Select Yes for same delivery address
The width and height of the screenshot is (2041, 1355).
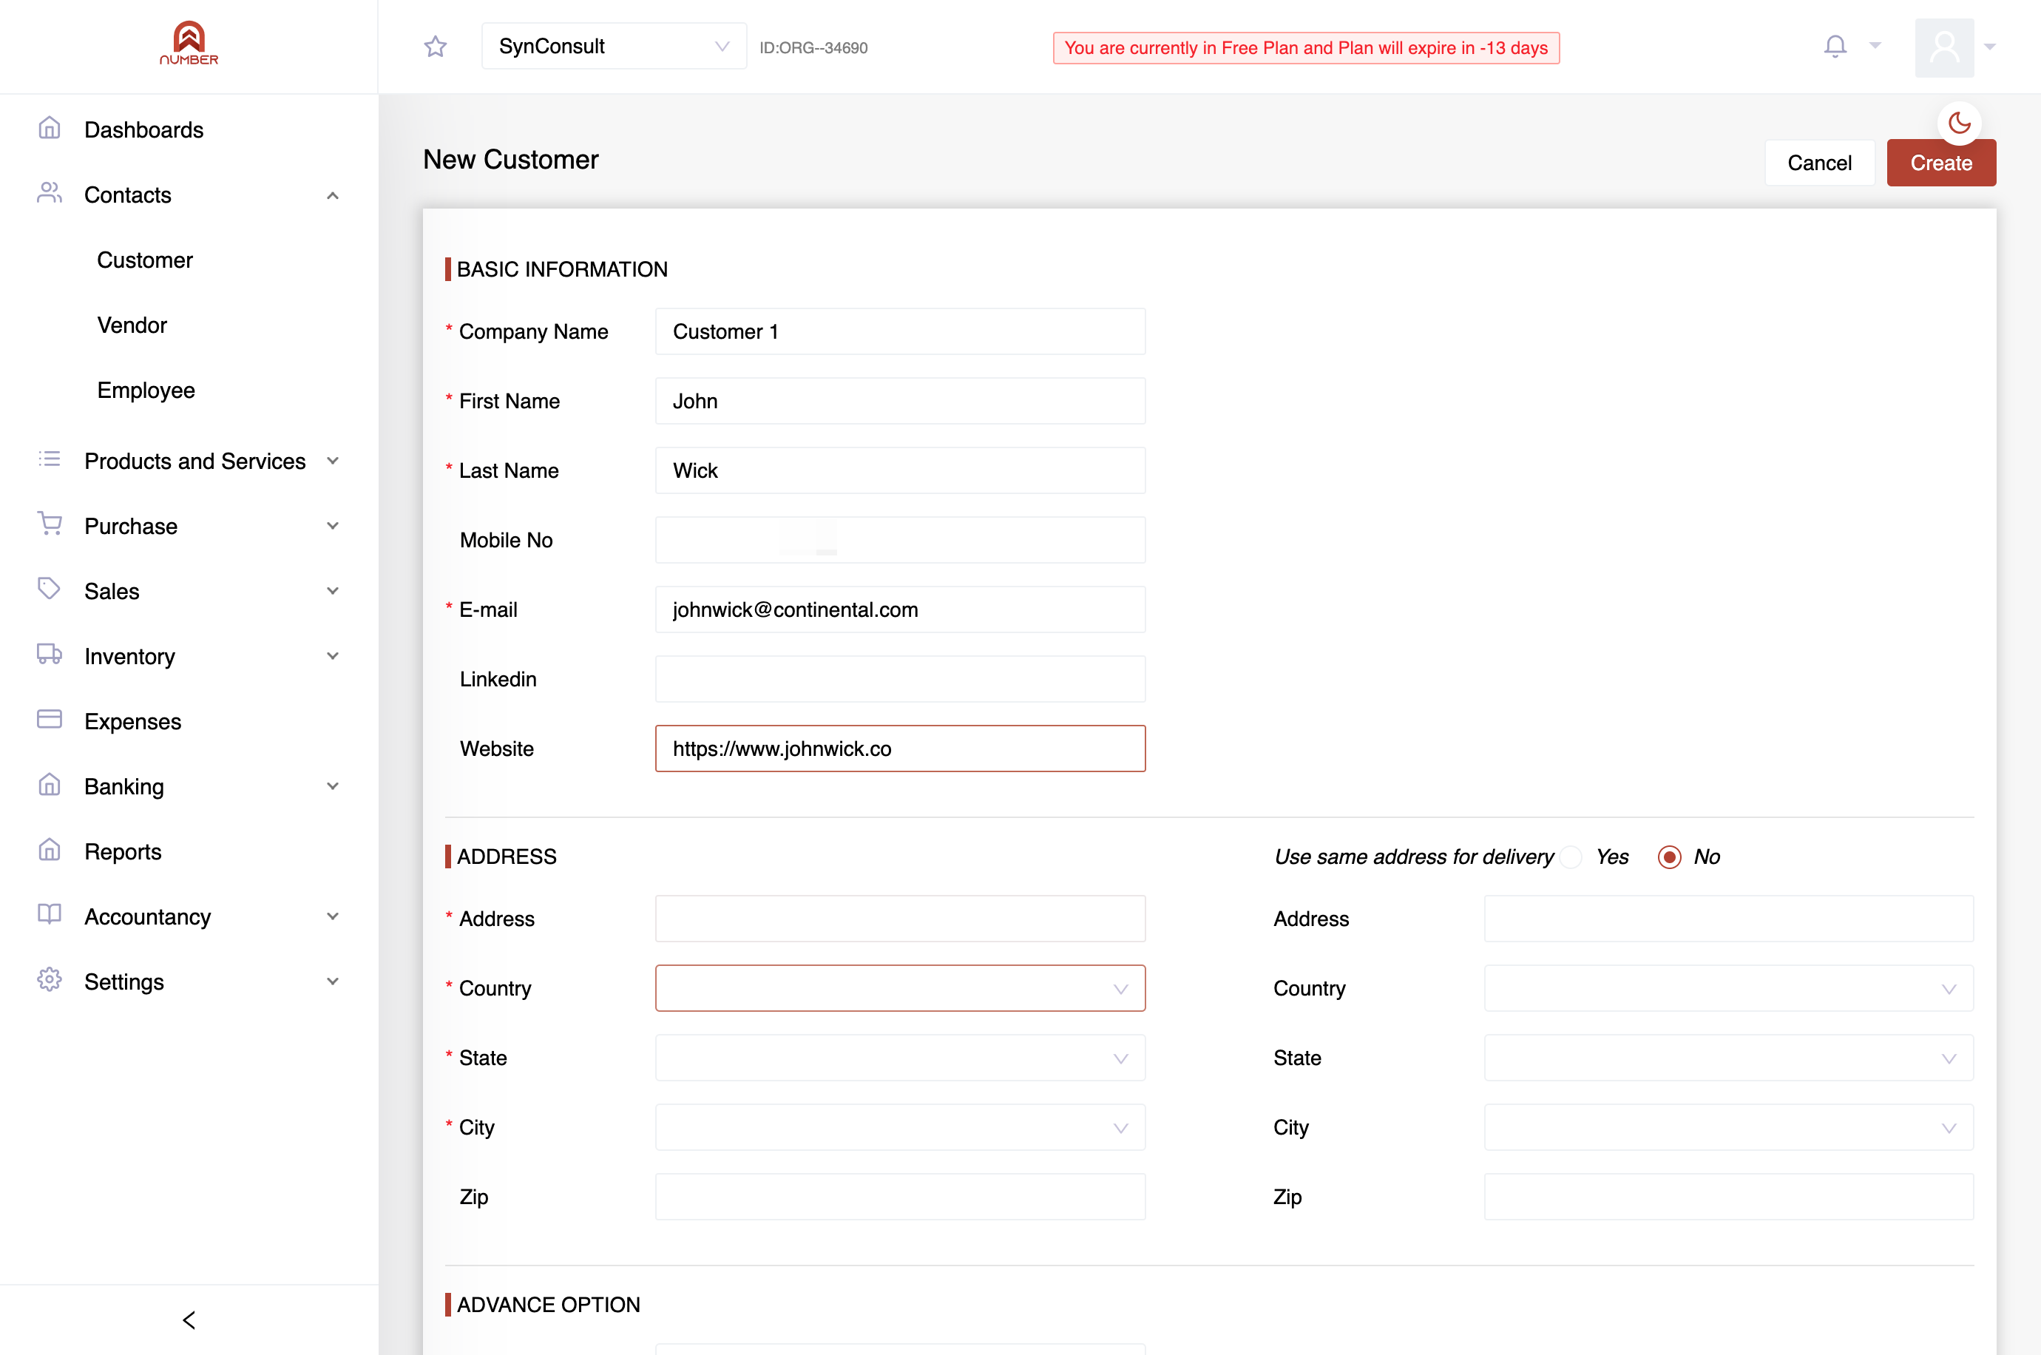(1571, 857)
